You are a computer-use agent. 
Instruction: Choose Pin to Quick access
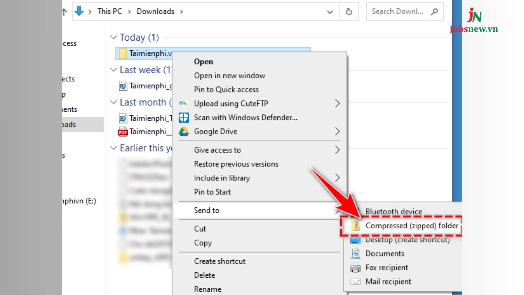tap(226, 89)
